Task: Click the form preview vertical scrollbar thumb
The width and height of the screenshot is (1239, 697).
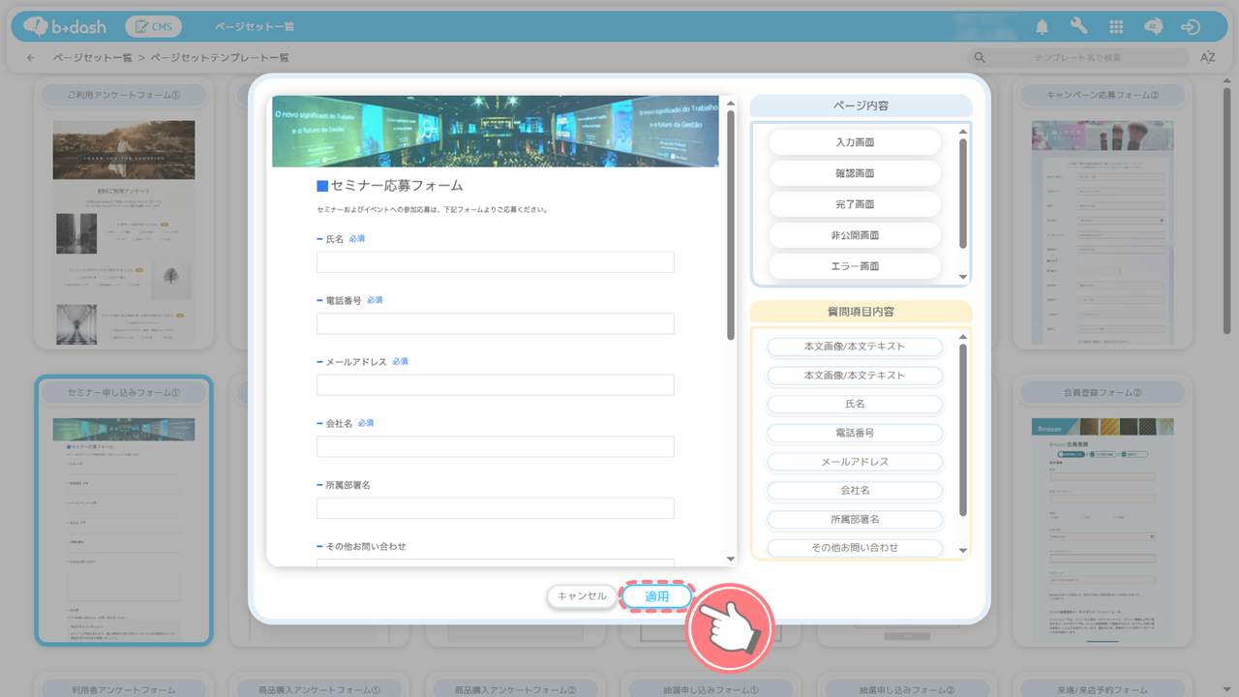Action: 731,225
